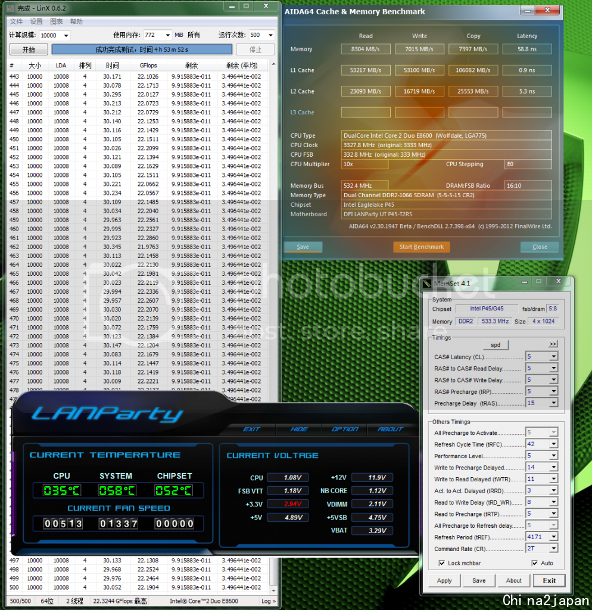Open the 运行次数 run count dropdown

click(271, 35)
